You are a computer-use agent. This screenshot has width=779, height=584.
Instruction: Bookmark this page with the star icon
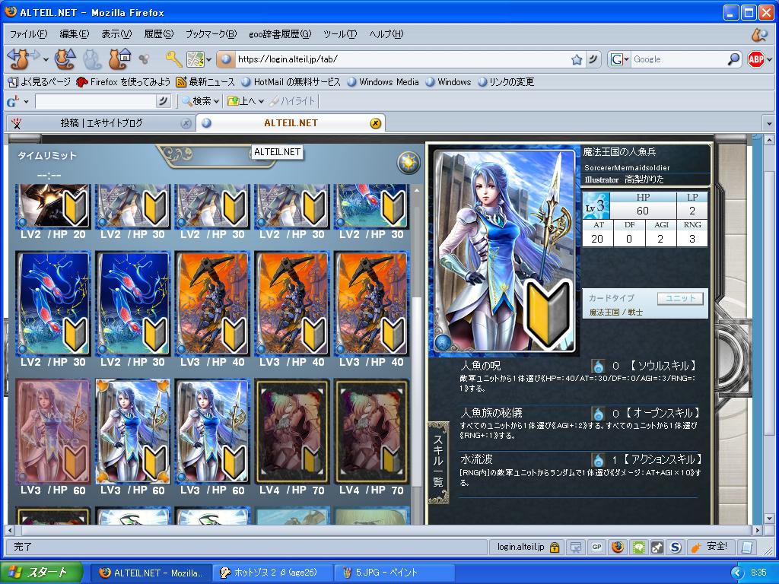pos(577,59)
